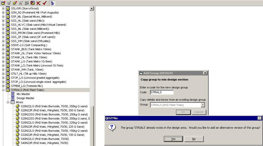Click the Code input field containing STRIALS
This screenshot has height=146, width=263.
click(162, 92)
